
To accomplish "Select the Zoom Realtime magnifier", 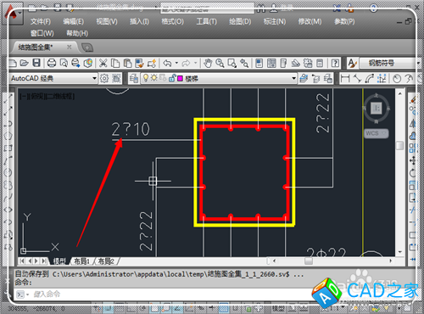I will (x=220, y=63).
